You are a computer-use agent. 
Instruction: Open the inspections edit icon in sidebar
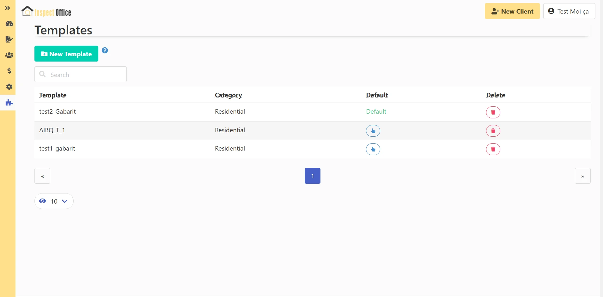[x=9, y=39]
